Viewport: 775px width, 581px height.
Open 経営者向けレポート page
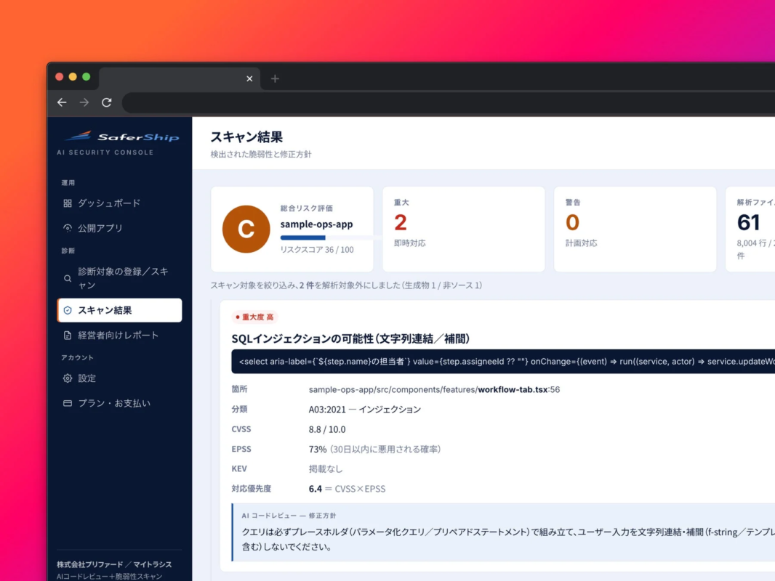click(119, 336)
